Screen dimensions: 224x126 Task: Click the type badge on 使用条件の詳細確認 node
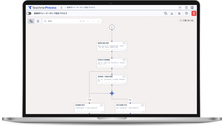(x=124, y=60)
